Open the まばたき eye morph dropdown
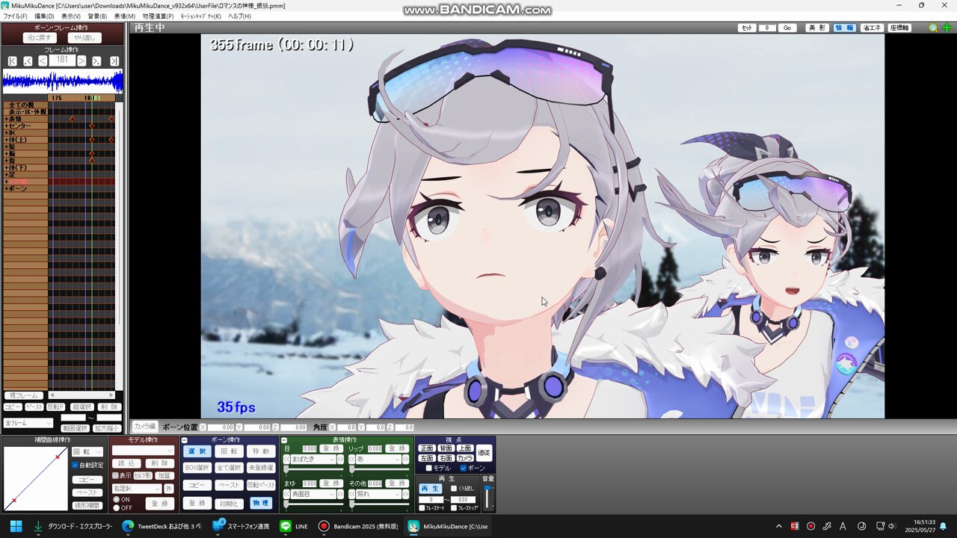Viewport: 957px width, 538px height. coord(313,459)
